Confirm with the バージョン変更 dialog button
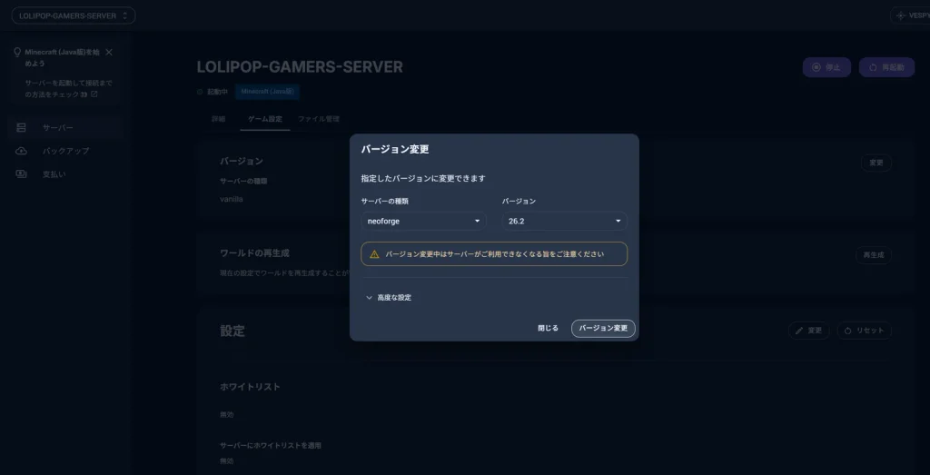The height and width of the screenshot is (475, 930). 603,329
